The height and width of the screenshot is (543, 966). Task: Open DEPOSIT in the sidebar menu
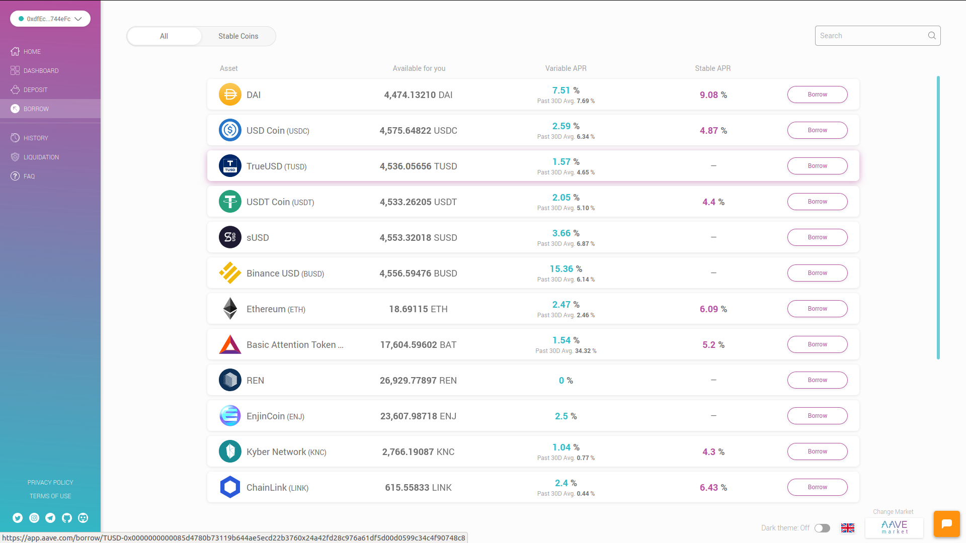coord(35,90)
